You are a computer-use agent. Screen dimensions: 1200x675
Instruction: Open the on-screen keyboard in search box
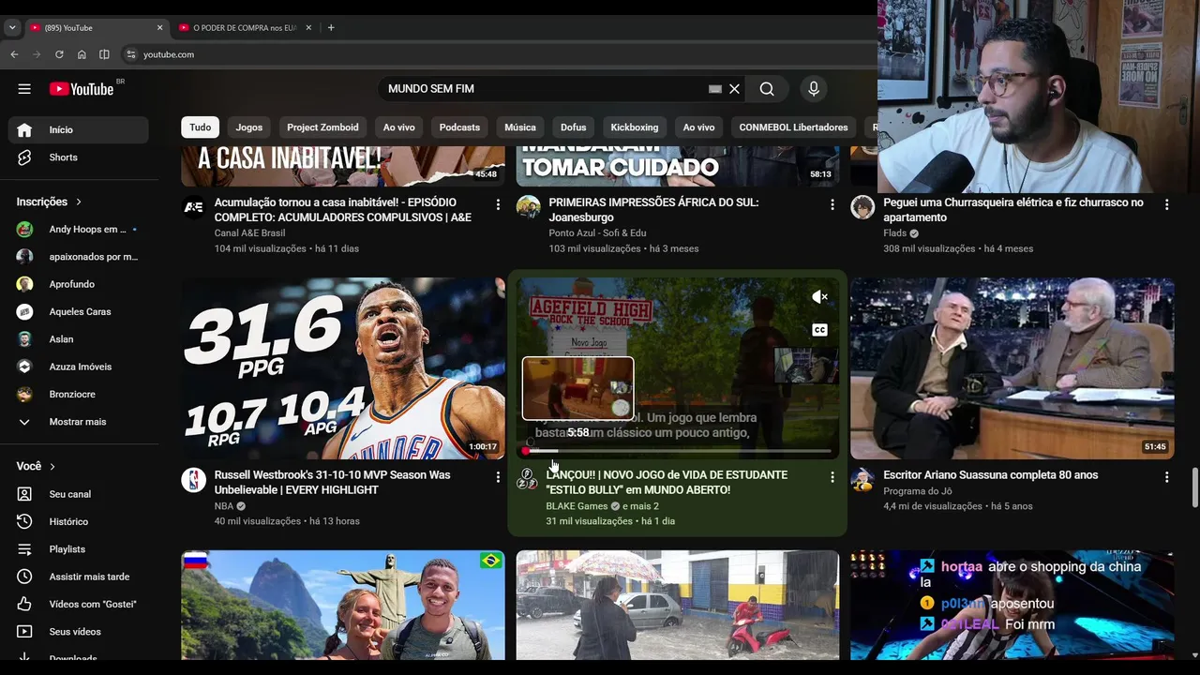(715, 89)
